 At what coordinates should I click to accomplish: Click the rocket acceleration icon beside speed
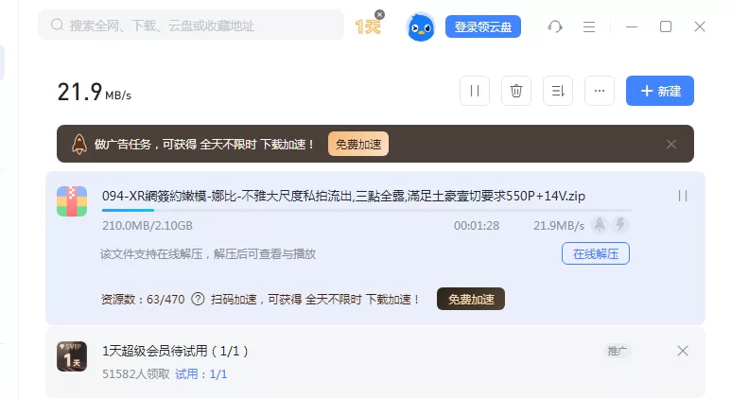tap(600, 225)
